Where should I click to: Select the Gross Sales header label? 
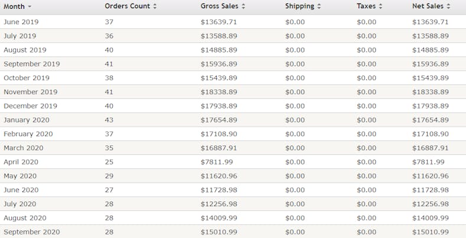click(220, 6)
